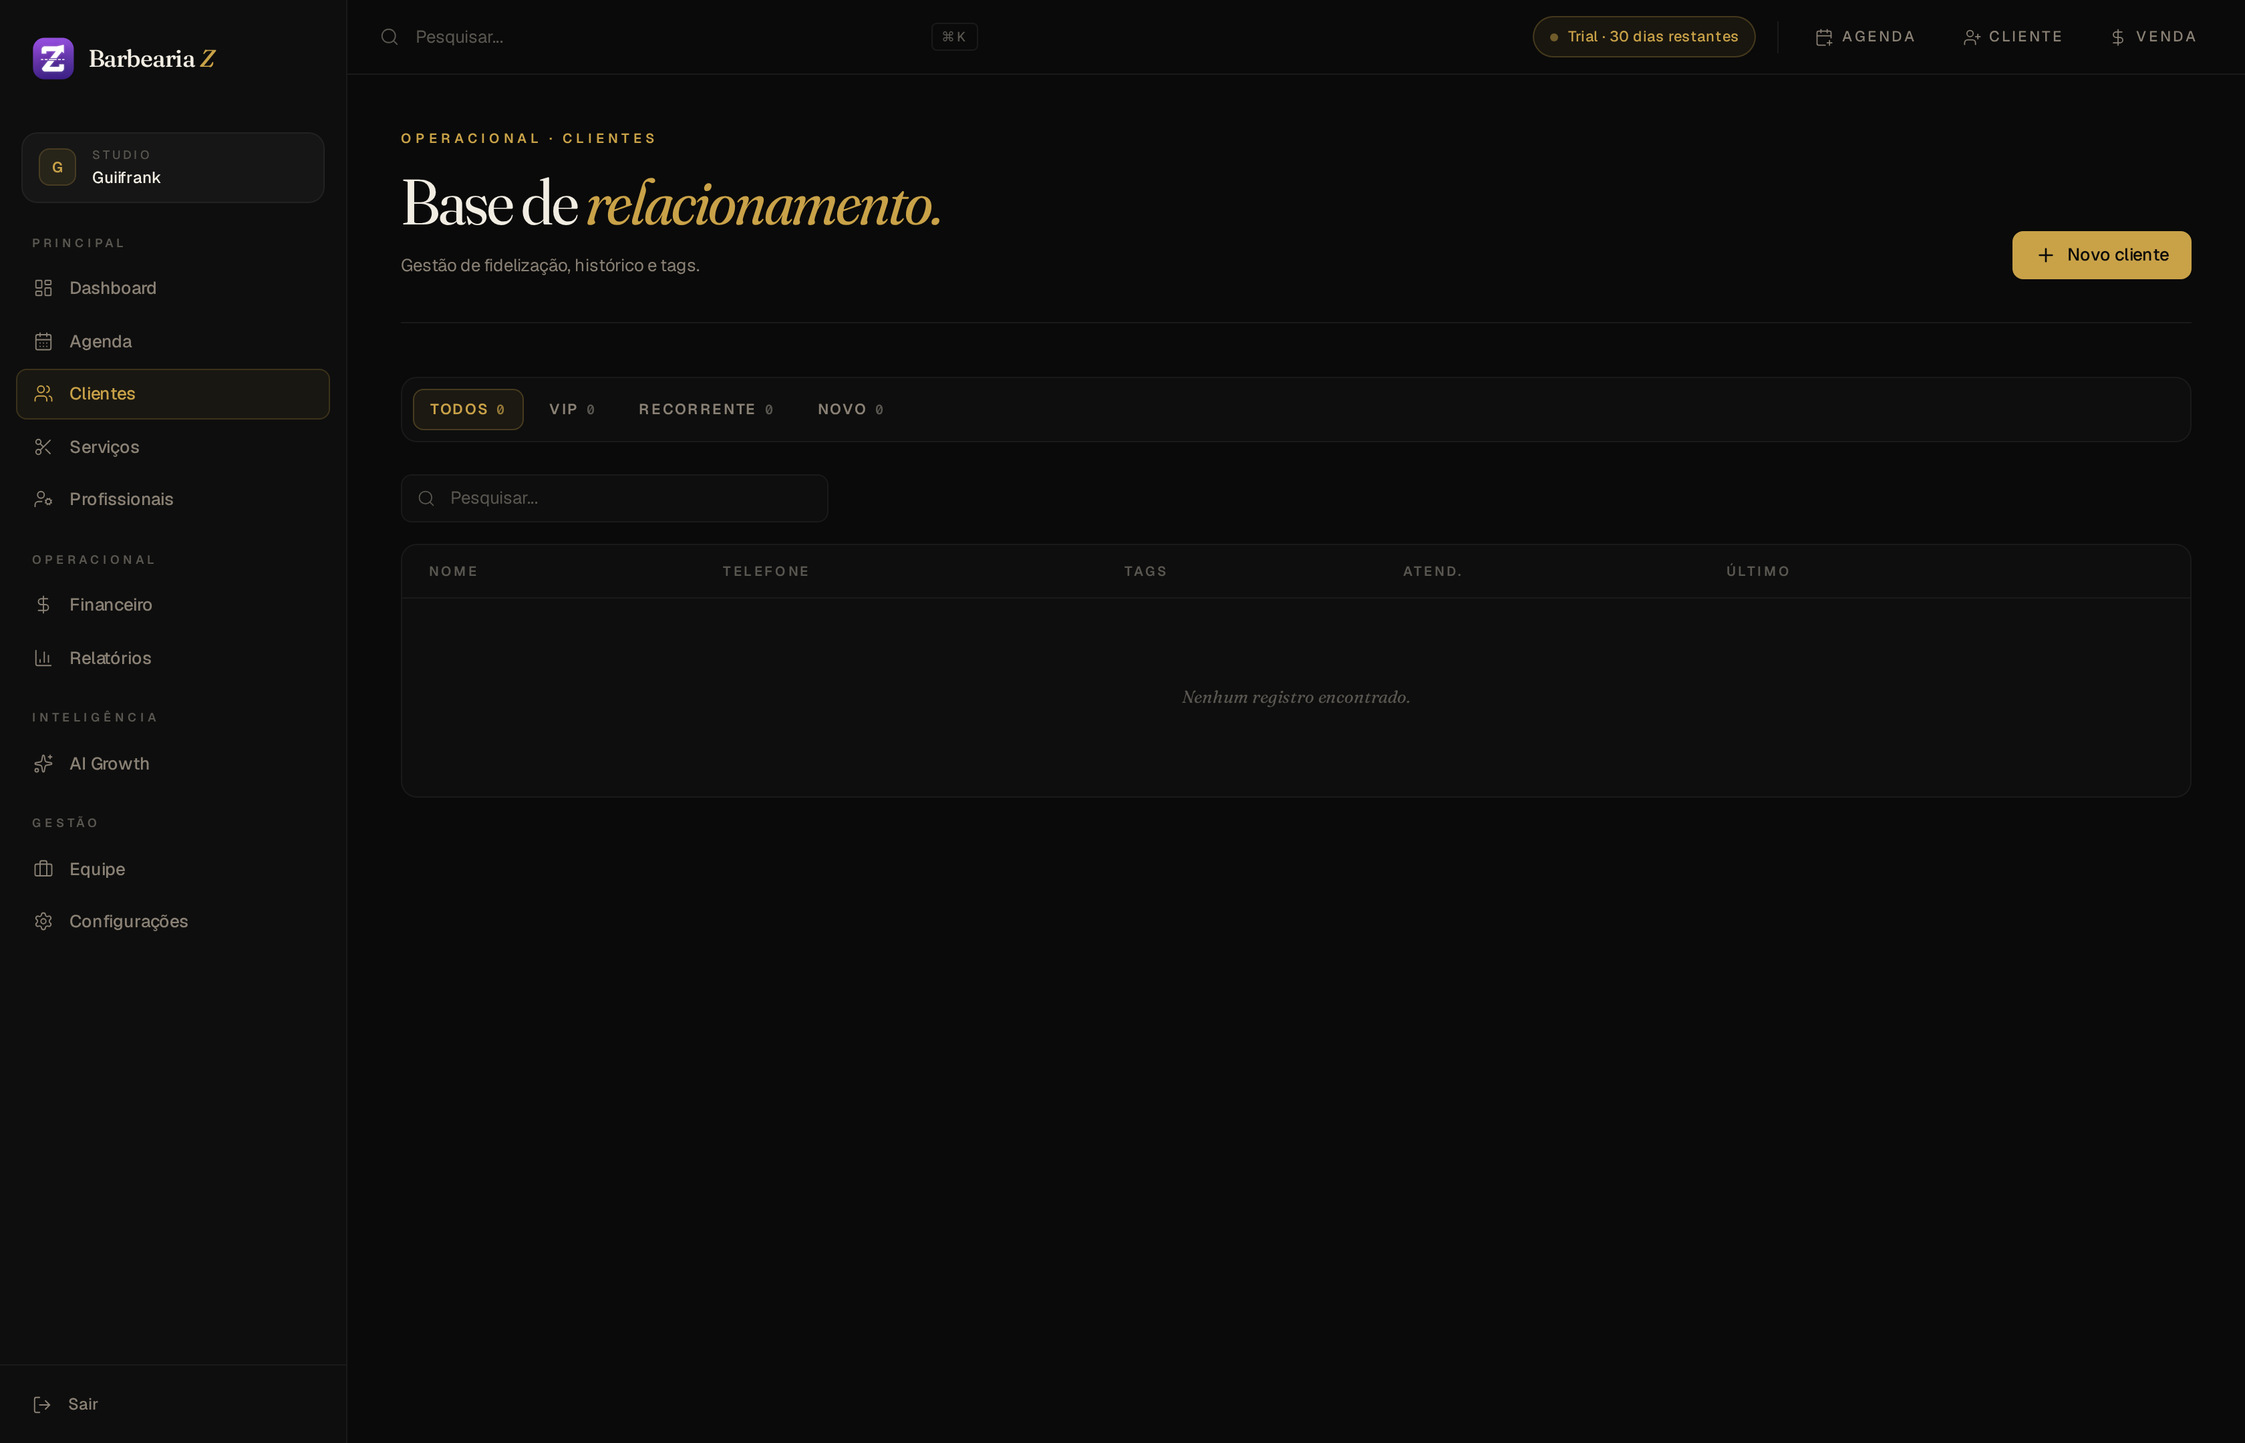
Task: Open AI Growth
Action: click(x=172, y=764)
